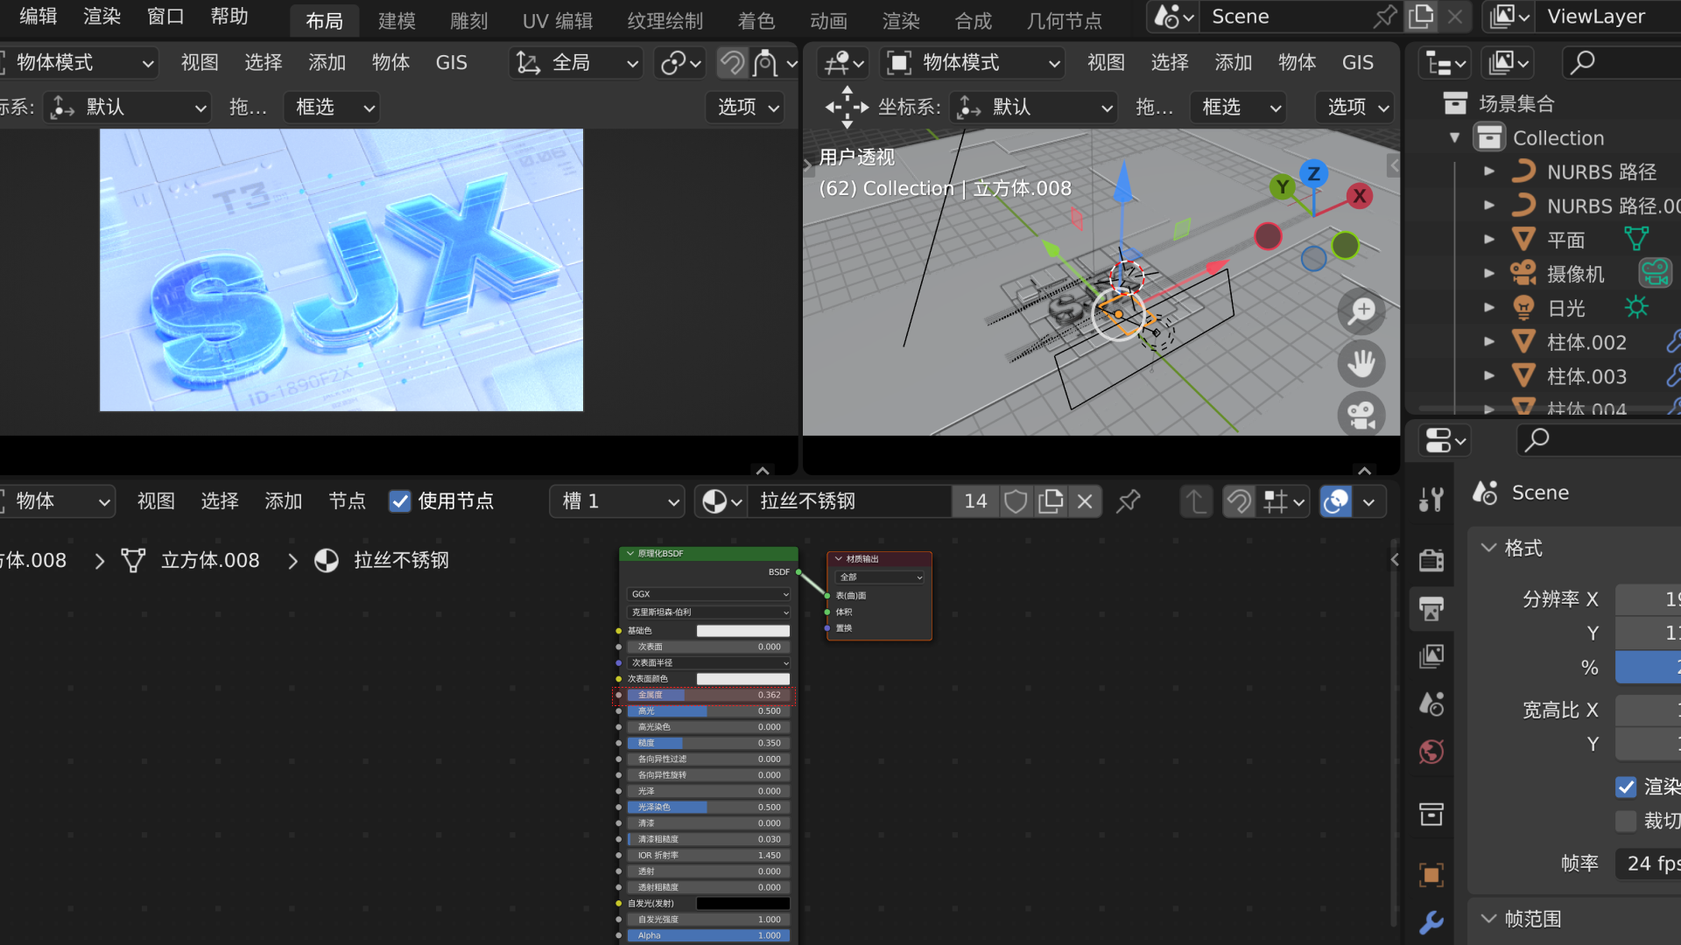Image resolution: width=1681 pixels, height=945 pixels.
Task: Enable the 使用节点 checkbox
Action: (x=400, y=500)
